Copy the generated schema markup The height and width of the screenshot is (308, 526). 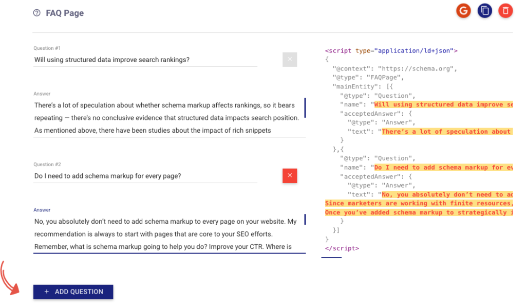(x=484, y=10)
